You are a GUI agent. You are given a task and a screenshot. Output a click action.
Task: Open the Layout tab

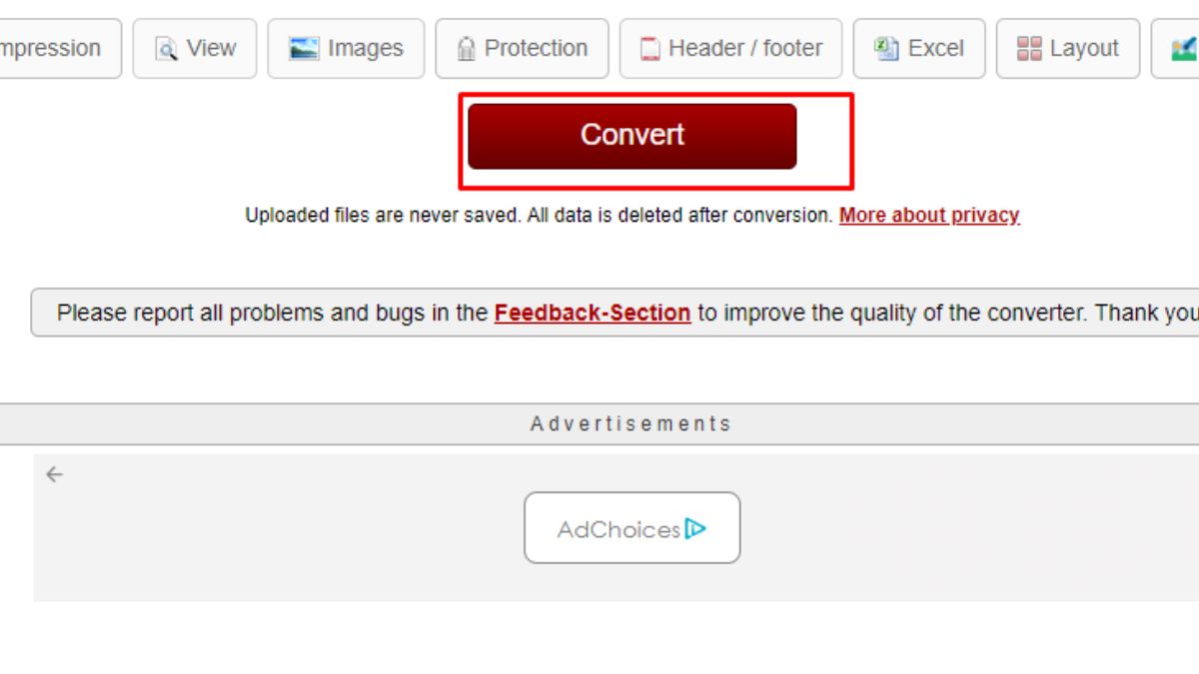click(x=1068, y=48)
